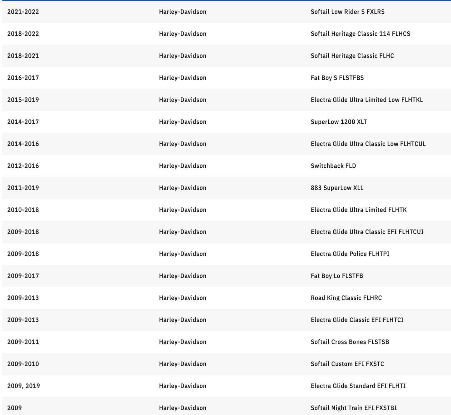Click the '2014-2016' year cell
This screenshot has height=415, width=451.
coord(23,144)
